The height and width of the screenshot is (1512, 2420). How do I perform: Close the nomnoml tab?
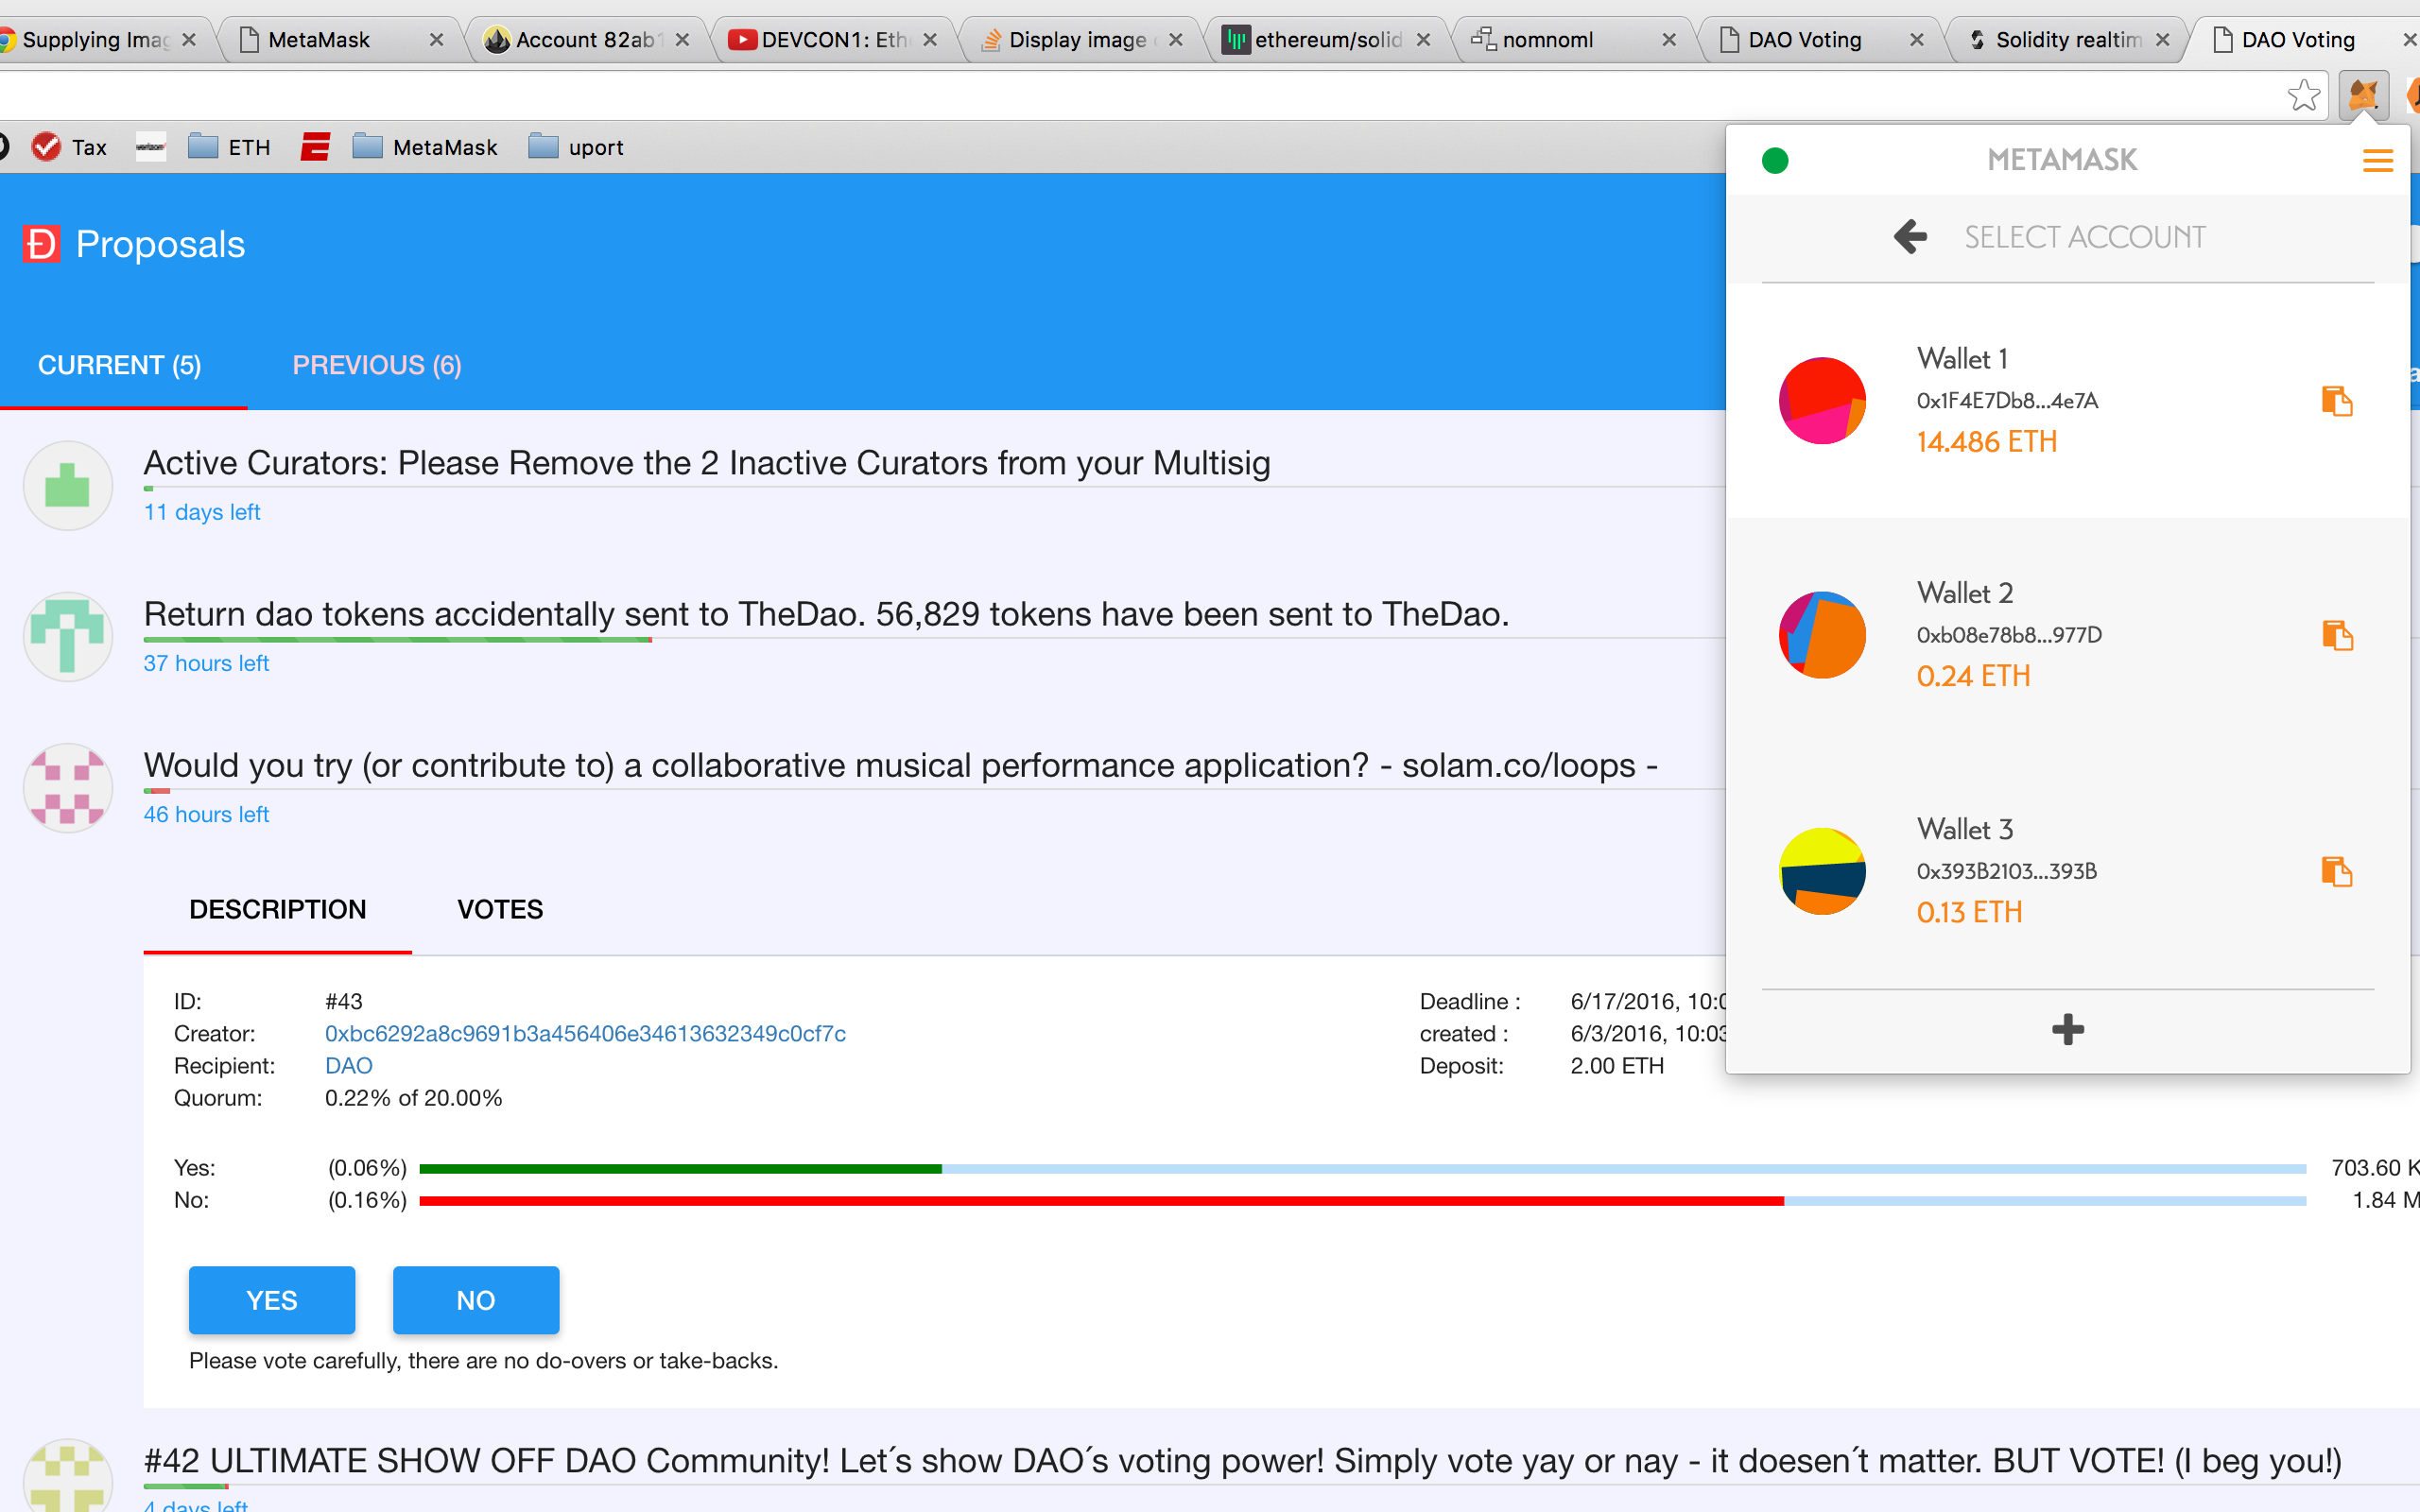click(x=1669, y=40)
